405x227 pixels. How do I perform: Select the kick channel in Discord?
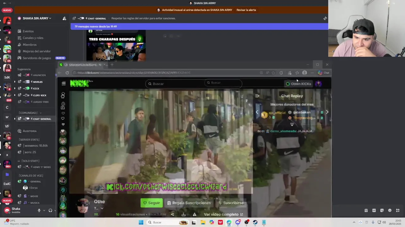click(36, 89)
